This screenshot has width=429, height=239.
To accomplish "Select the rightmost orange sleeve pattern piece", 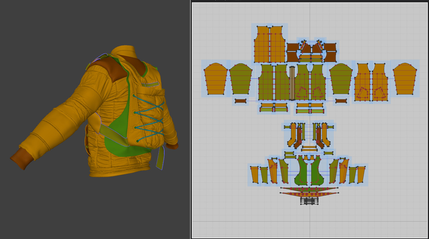I will coord(405,79).
